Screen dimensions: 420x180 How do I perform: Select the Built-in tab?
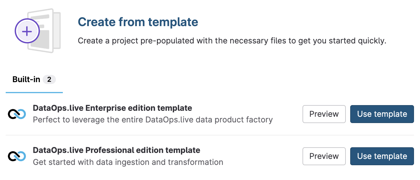(26, 79)
